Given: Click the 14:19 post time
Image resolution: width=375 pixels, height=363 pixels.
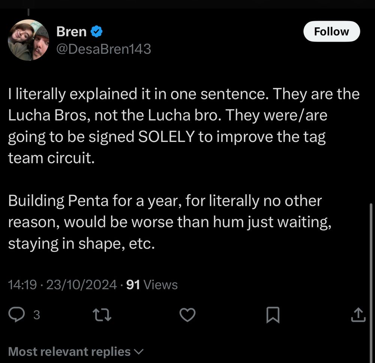Looking at the screenshot, I should click(22, 285).
